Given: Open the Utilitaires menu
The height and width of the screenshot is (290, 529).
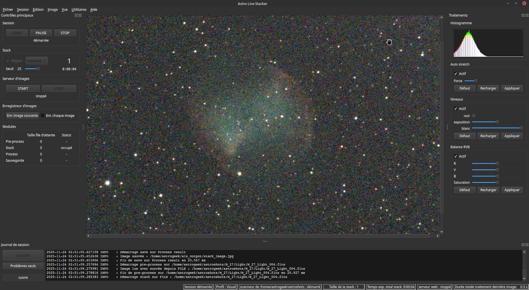Looking at the screenshot, I should [x=79, y=10].
